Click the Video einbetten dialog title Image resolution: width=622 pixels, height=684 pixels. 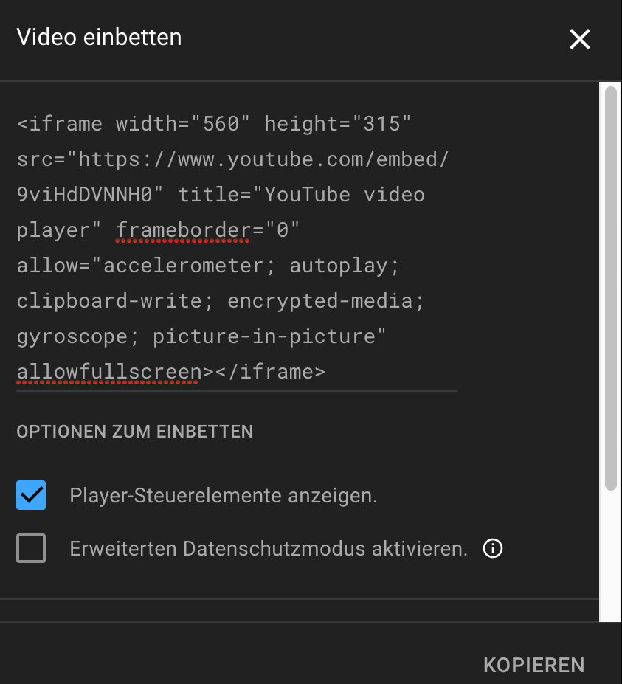[99, 37]
